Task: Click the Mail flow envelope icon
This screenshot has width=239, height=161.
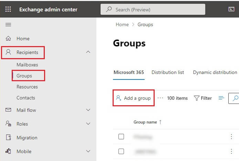Action: pos(9,110)
